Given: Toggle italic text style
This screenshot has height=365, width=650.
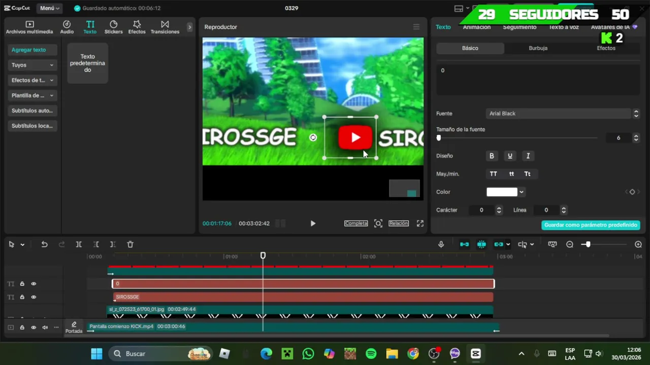Looking at the screenshot, I should click(528, 156).
